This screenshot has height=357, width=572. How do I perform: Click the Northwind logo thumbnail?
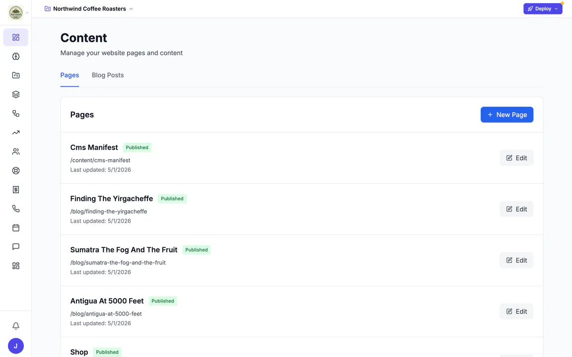click(x=16, y=13)
